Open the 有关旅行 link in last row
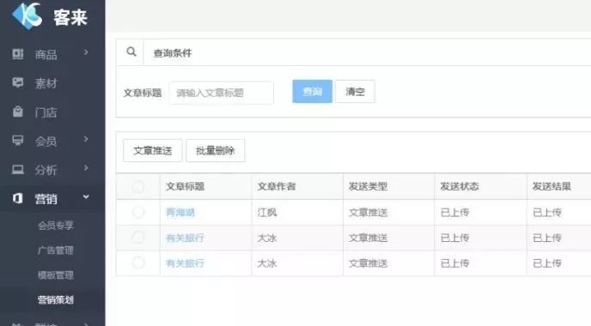This screenshot has height=326, width=591. [185, 263]
